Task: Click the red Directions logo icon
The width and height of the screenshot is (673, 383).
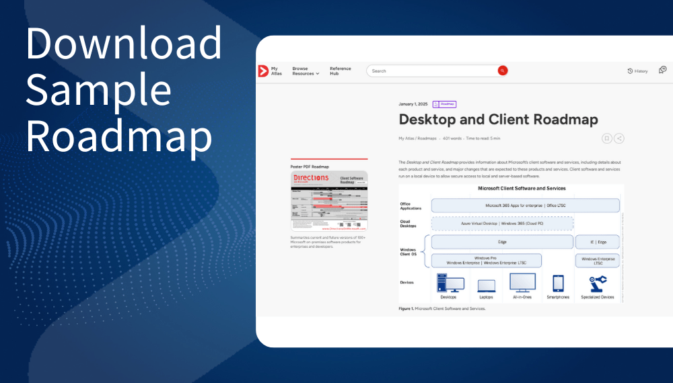Action: tap(263, 71)
